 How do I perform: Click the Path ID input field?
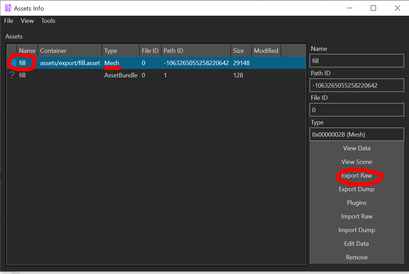click(x=357, y=86)
